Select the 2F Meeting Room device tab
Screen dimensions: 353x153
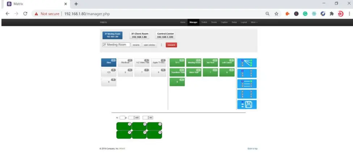click(112, 35)
